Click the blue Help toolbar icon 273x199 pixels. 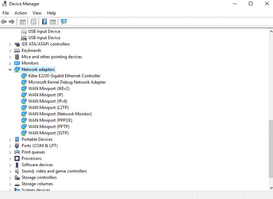point(45,22)
